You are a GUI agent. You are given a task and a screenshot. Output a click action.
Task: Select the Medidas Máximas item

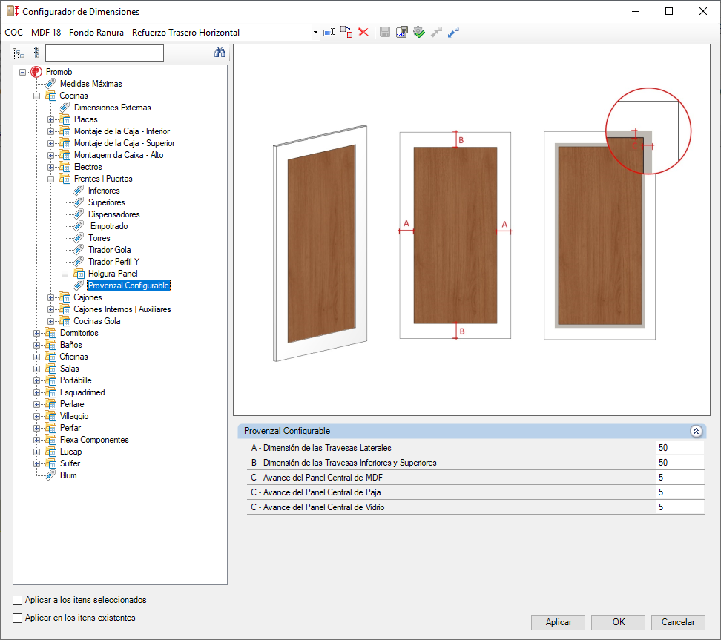(90, 84)
